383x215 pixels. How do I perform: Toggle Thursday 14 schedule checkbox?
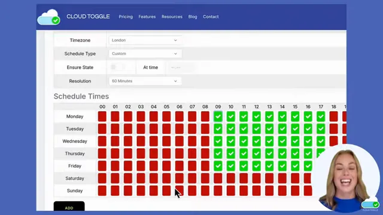pyautogui.click(x=282, y=153)
